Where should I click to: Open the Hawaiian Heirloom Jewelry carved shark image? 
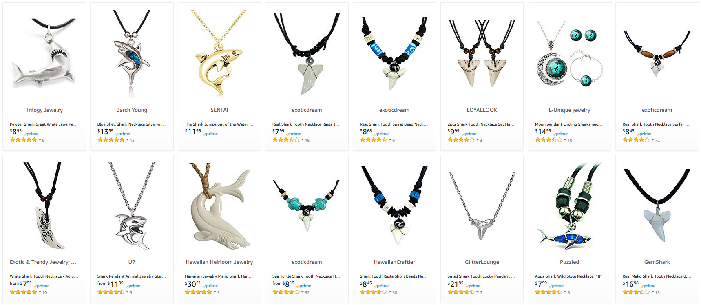pyautogui.click(x=219, y=206)
